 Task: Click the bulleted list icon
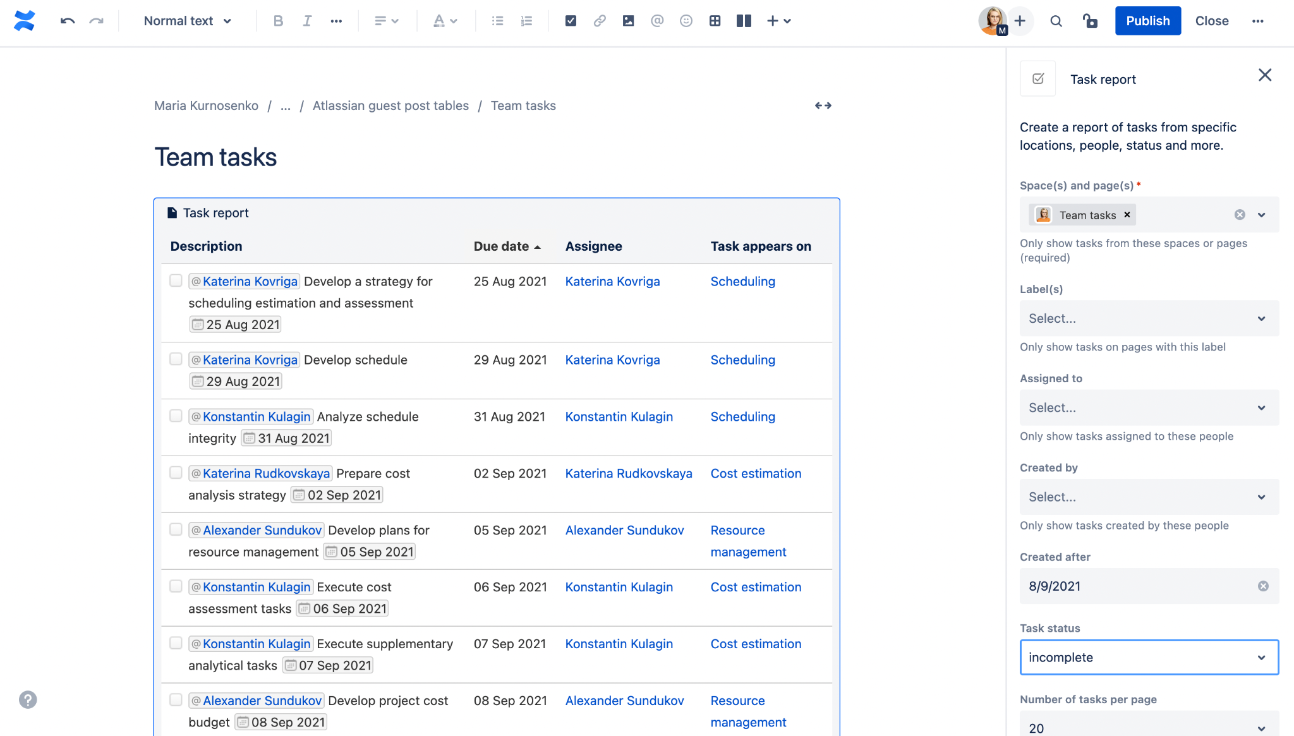click(x=496, y=20)
